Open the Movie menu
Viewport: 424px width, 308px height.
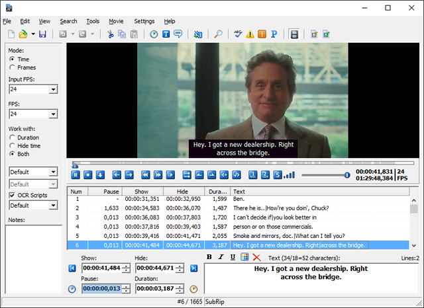[116, 21]
